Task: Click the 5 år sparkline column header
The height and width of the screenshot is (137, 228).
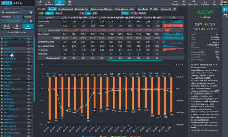Action: tap(173, 17)
